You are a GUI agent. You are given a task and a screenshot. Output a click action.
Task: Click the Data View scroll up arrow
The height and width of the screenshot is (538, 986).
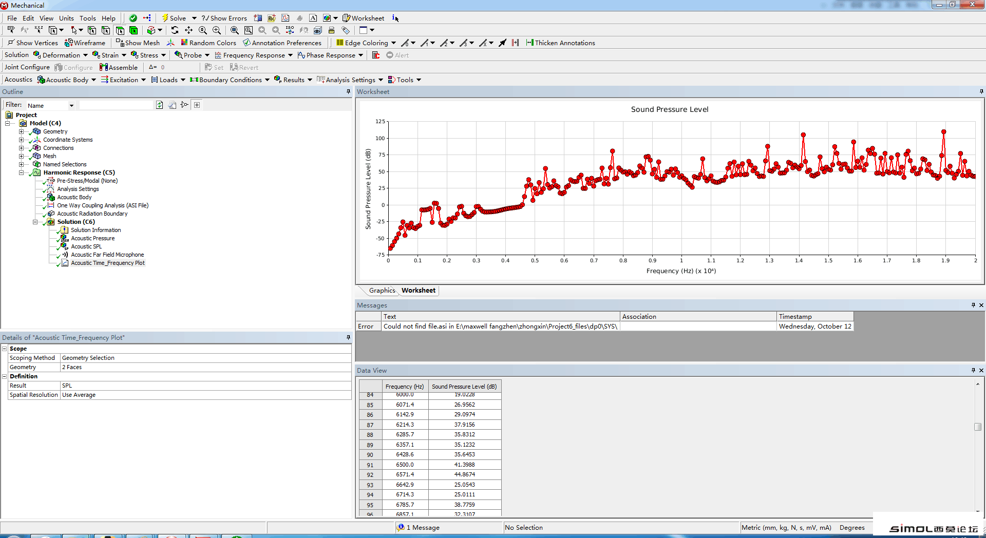pyautogui.click(x=978, y=384)
